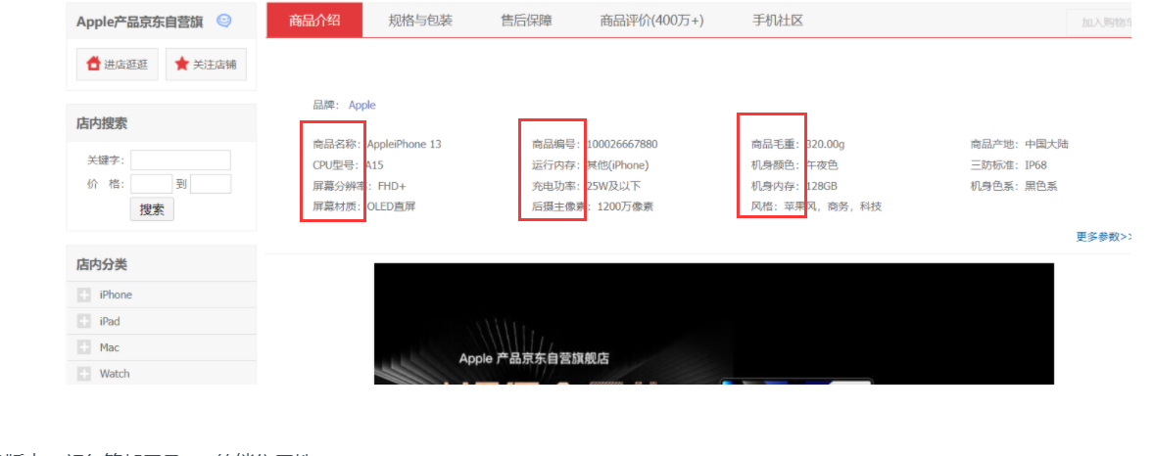Open the 手机社区 tab
This screenshot has width=1154, height=456.
pyautogui.click(x=777, y=20)
